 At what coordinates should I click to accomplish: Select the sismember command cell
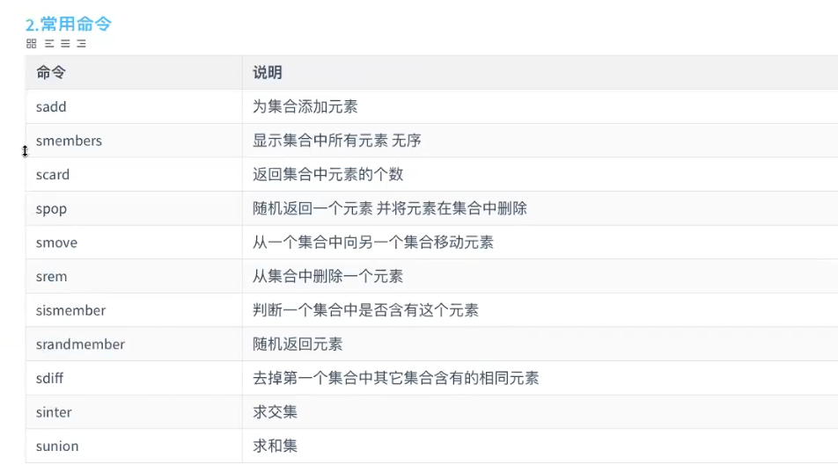134,310
